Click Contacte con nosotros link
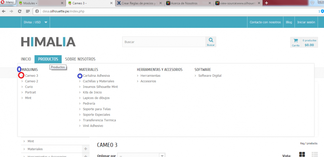 pyautogui.click(x=265, y=22)
